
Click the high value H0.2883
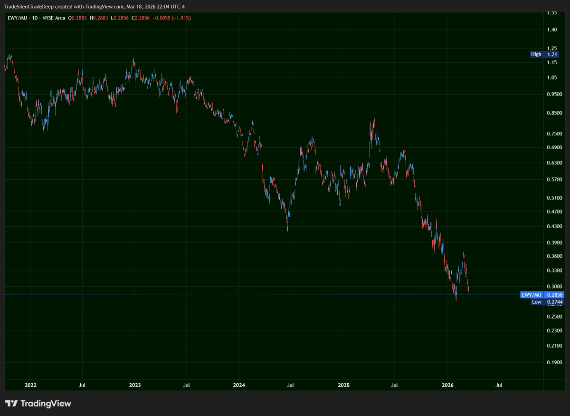[x=98, y=18]
